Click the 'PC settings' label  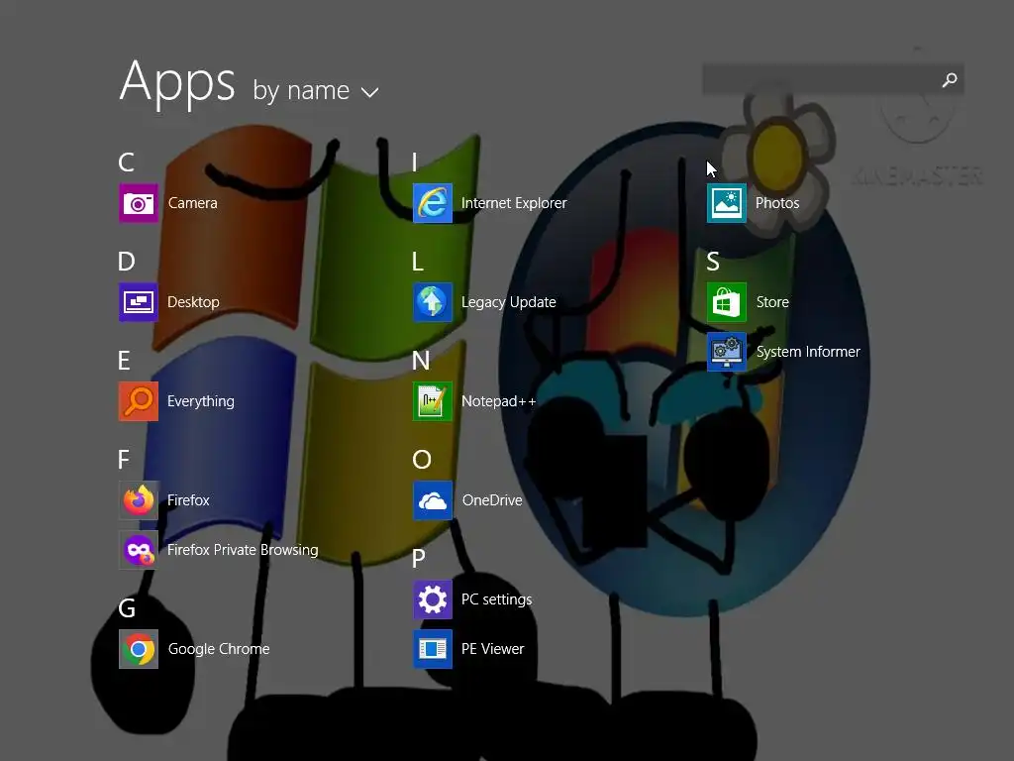[x=497, y=599]
